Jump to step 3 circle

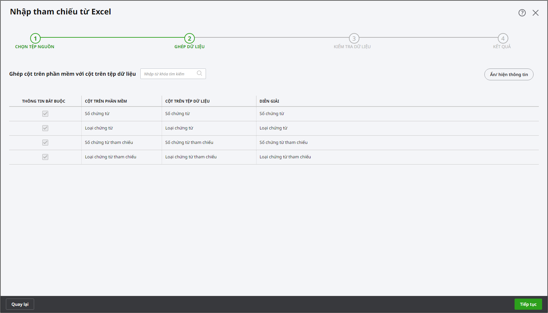354,38
